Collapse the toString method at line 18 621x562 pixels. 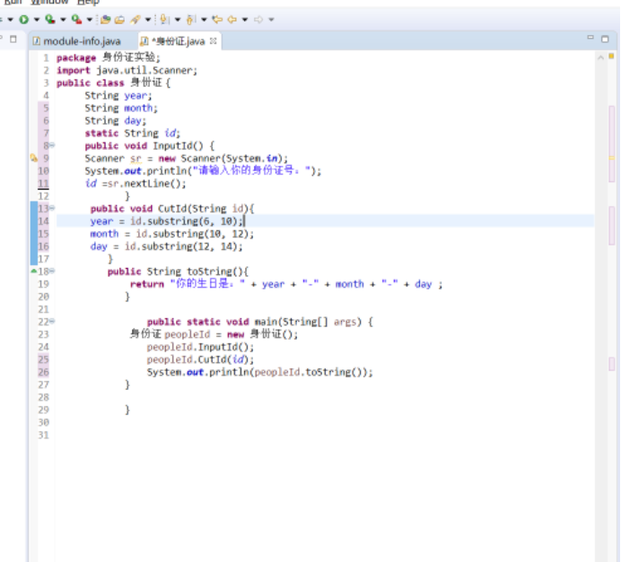(52, 271)
